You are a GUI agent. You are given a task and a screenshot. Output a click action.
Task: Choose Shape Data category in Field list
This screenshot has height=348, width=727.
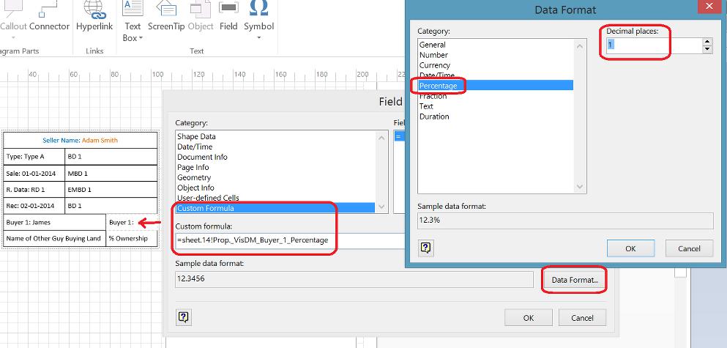[x=196, y=136]
